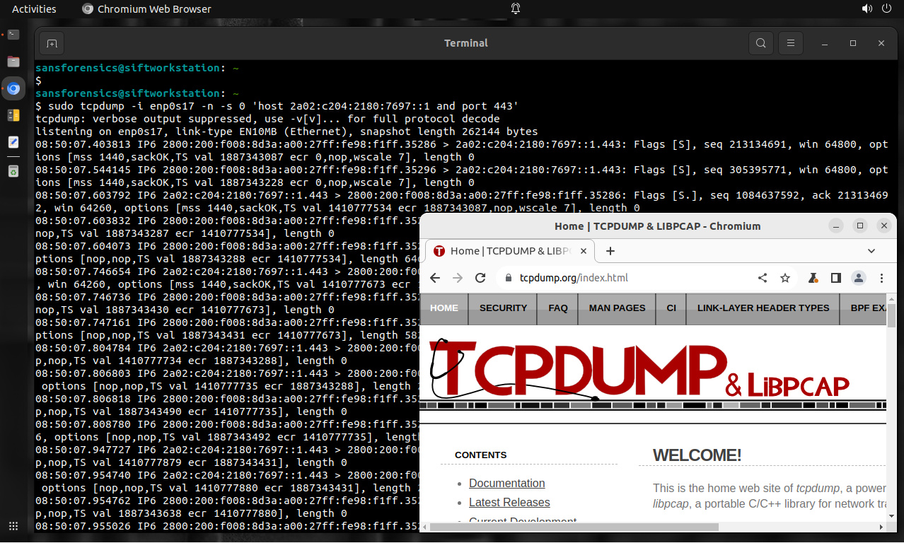Reload the tcpdump.org page
Viewport: 904px width, 543px height.
tap(480, 278)
